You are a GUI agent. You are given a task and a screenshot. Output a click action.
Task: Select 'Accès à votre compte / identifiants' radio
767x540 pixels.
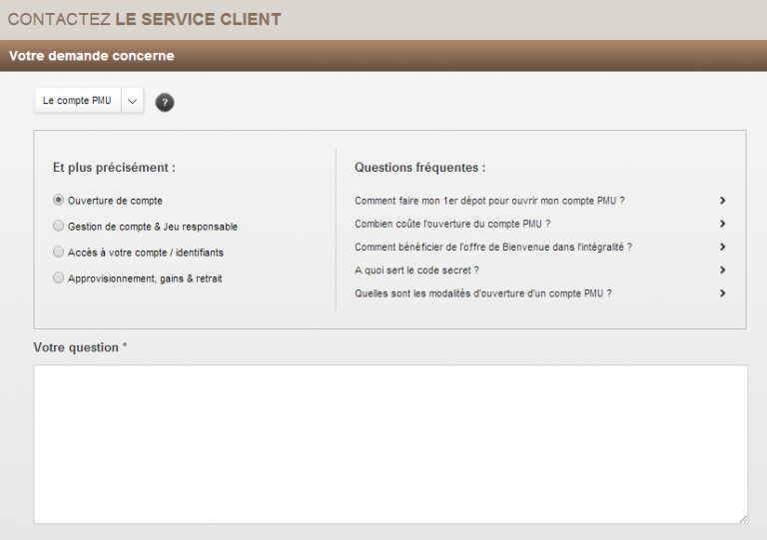click(x=59, y=253)
